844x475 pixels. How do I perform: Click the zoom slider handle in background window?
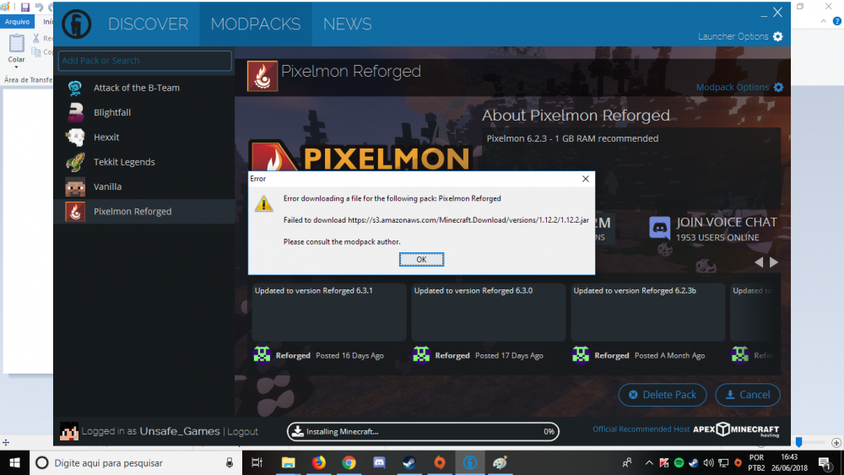tap(798, 442)
